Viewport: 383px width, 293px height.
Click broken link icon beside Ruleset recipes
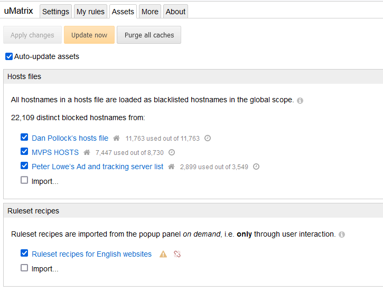coord(178,255)
